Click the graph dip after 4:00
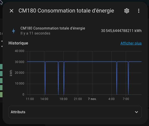This screenshot has height=126, width=149. 117,78
